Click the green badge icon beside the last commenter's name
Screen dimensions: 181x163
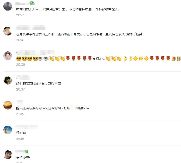[x=27, y=152]
